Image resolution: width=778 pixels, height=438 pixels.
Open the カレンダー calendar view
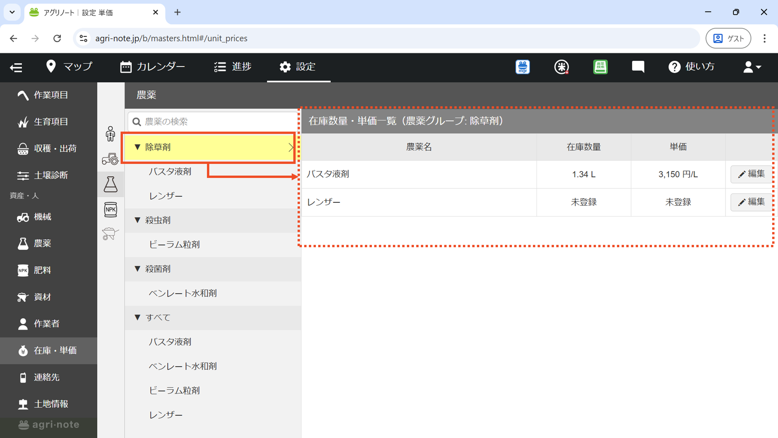[x=152, y=67]
